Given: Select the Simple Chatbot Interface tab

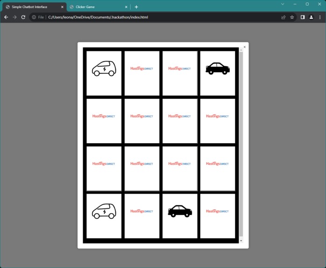Looking at the screenshot, I should click(x=34, y=7).
